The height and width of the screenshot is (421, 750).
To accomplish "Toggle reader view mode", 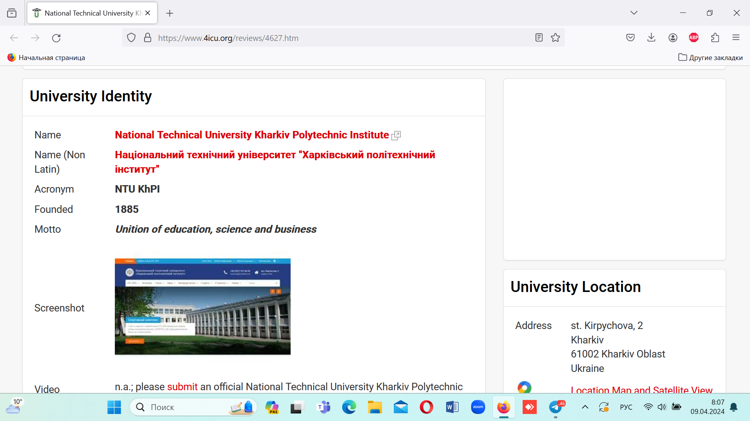I will point(539,38).
